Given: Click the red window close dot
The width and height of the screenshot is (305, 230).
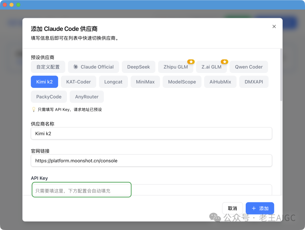Looking at the screenshot, I should pyautogui.click(x=5, y=5).
